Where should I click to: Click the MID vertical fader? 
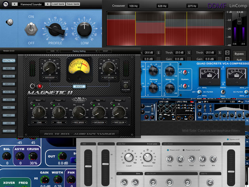coord(88,166)
